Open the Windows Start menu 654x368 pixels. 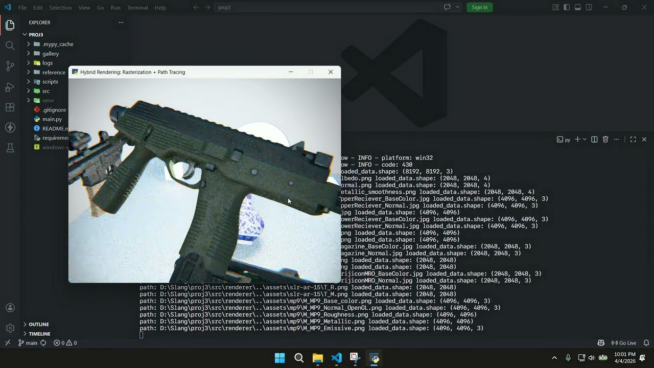click(x=279, y=358)
